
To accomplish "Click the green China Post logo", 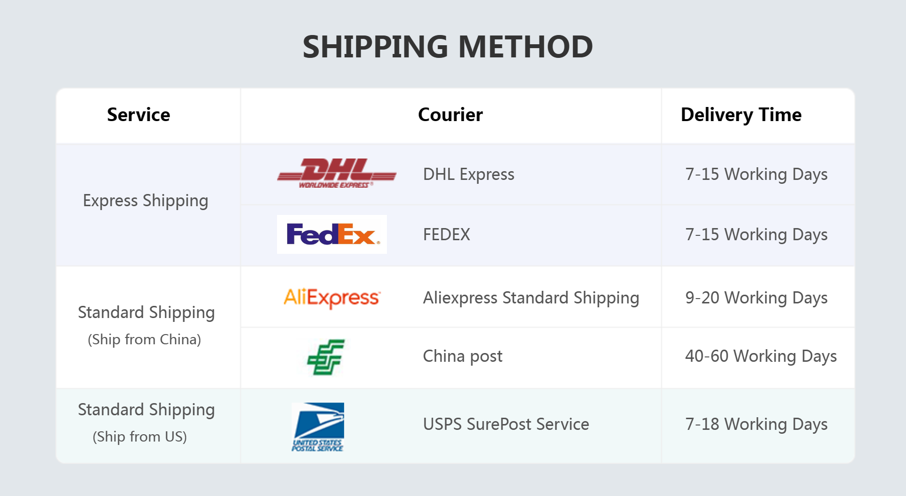I will 326,357.
